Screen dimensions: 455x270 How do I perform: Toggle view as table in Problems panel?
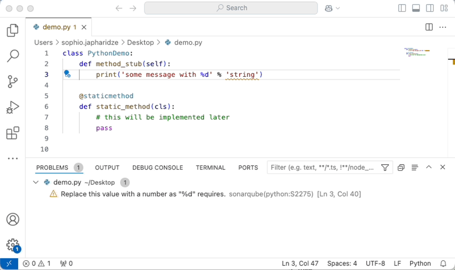click(x=414, y=167)
